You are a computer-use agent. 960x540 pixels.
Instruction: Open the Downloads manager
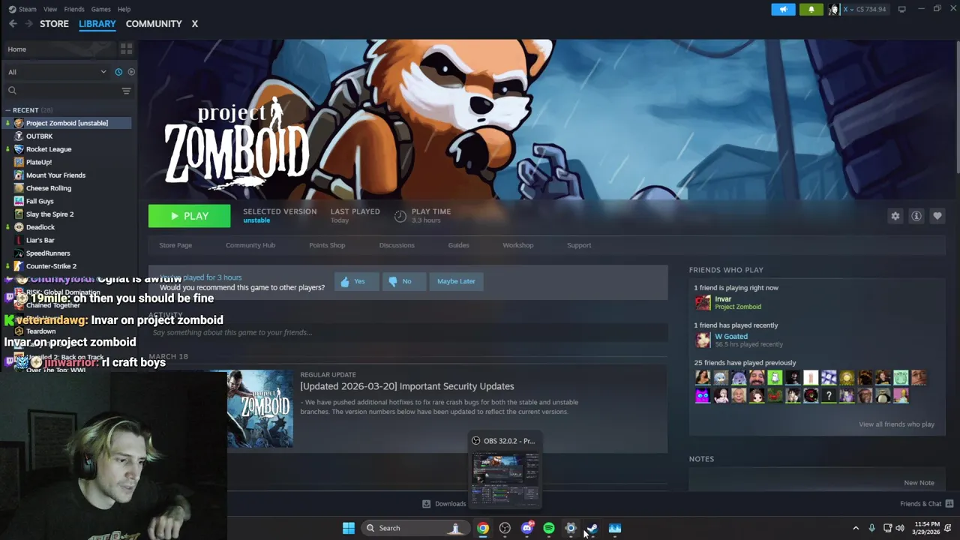click(444, 504)
